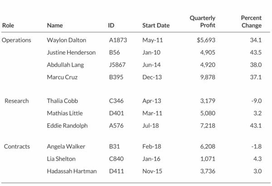Click ID cell J5867
The width and height of the screenshot is (272, 186).
click(118, 65)
